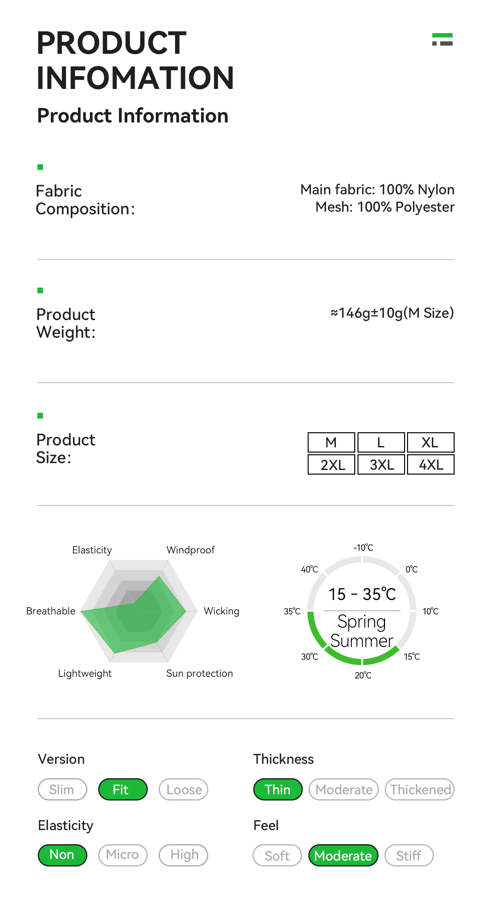Select the Fit version pill
The image size is (492, 919).
coord(123,789)
